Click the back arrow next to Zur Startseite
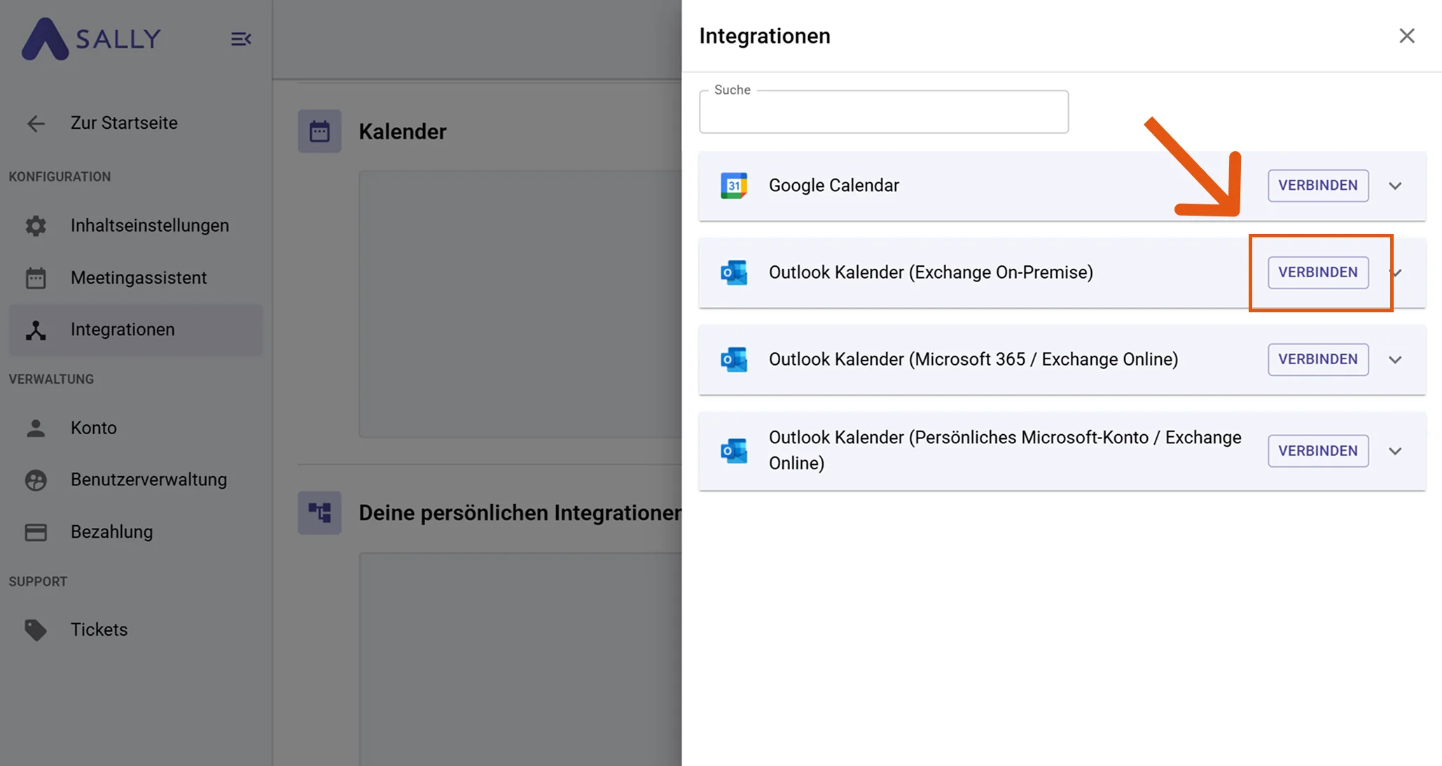 tap(36, 124)
